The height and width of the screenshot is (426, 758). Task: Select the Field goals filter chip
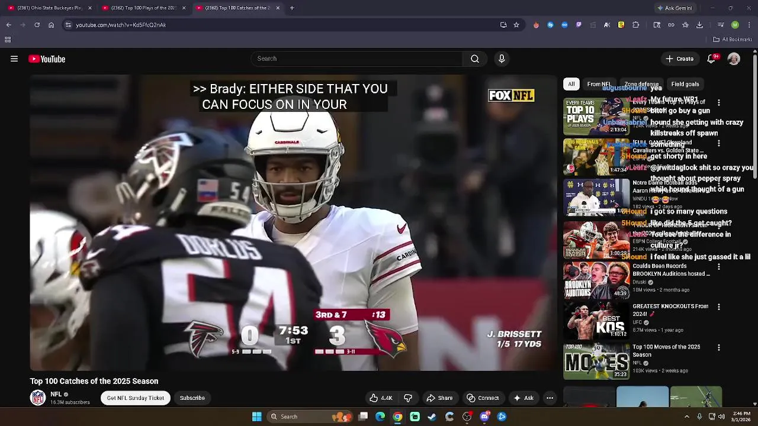[685, 84]
